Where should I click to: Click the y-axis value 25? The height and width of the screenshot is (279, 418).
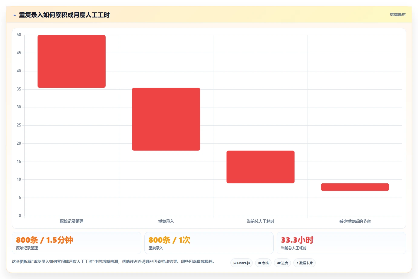tap(19, 125)
